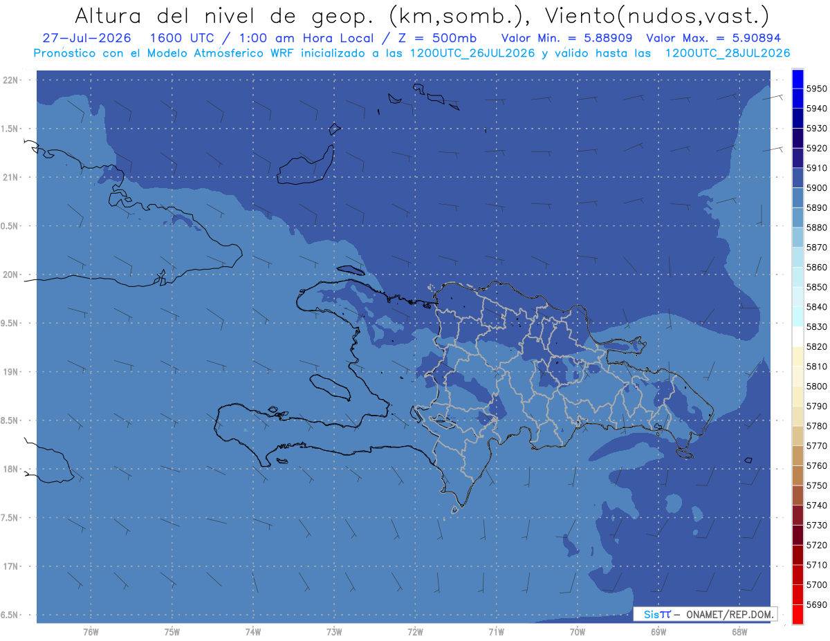Screen dimensions: 830x641
Task: Click the ONAMET/REP.DOM. credit label
Action: [730, 614]
